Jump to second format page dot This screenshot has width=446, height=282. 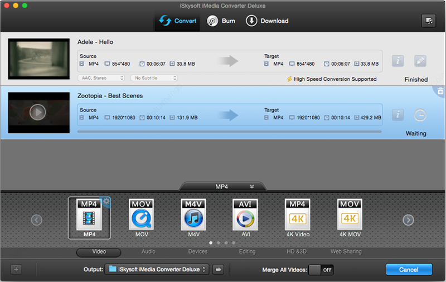(x=219, y=243)
